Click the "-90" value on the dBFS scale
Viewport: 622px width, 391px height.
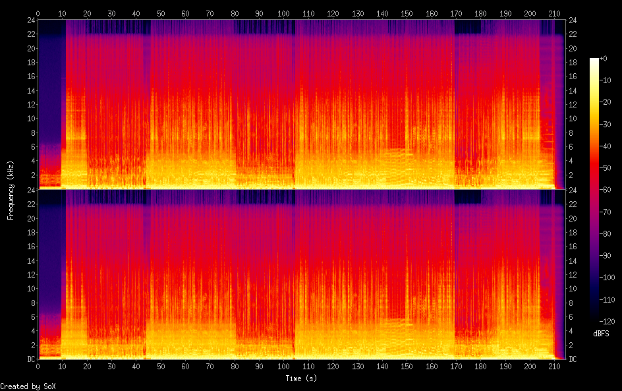click(x=606, y=256)
